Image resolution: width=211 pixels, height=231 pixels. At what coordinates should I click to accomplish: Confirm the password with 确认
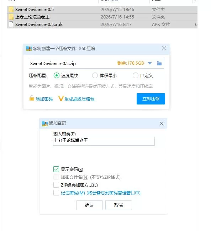coord(89,205)
